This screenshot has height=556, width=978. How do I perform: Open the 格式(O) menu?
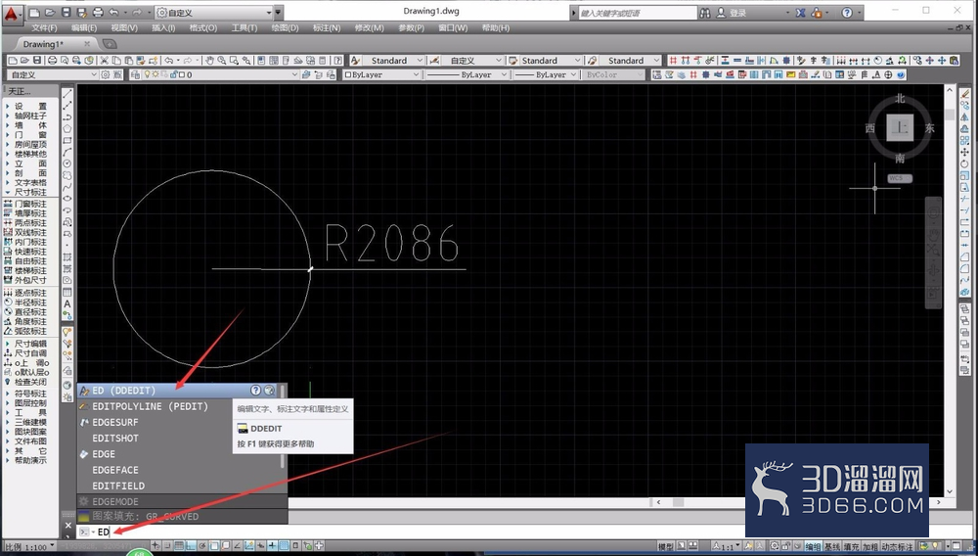click(203, 28)
